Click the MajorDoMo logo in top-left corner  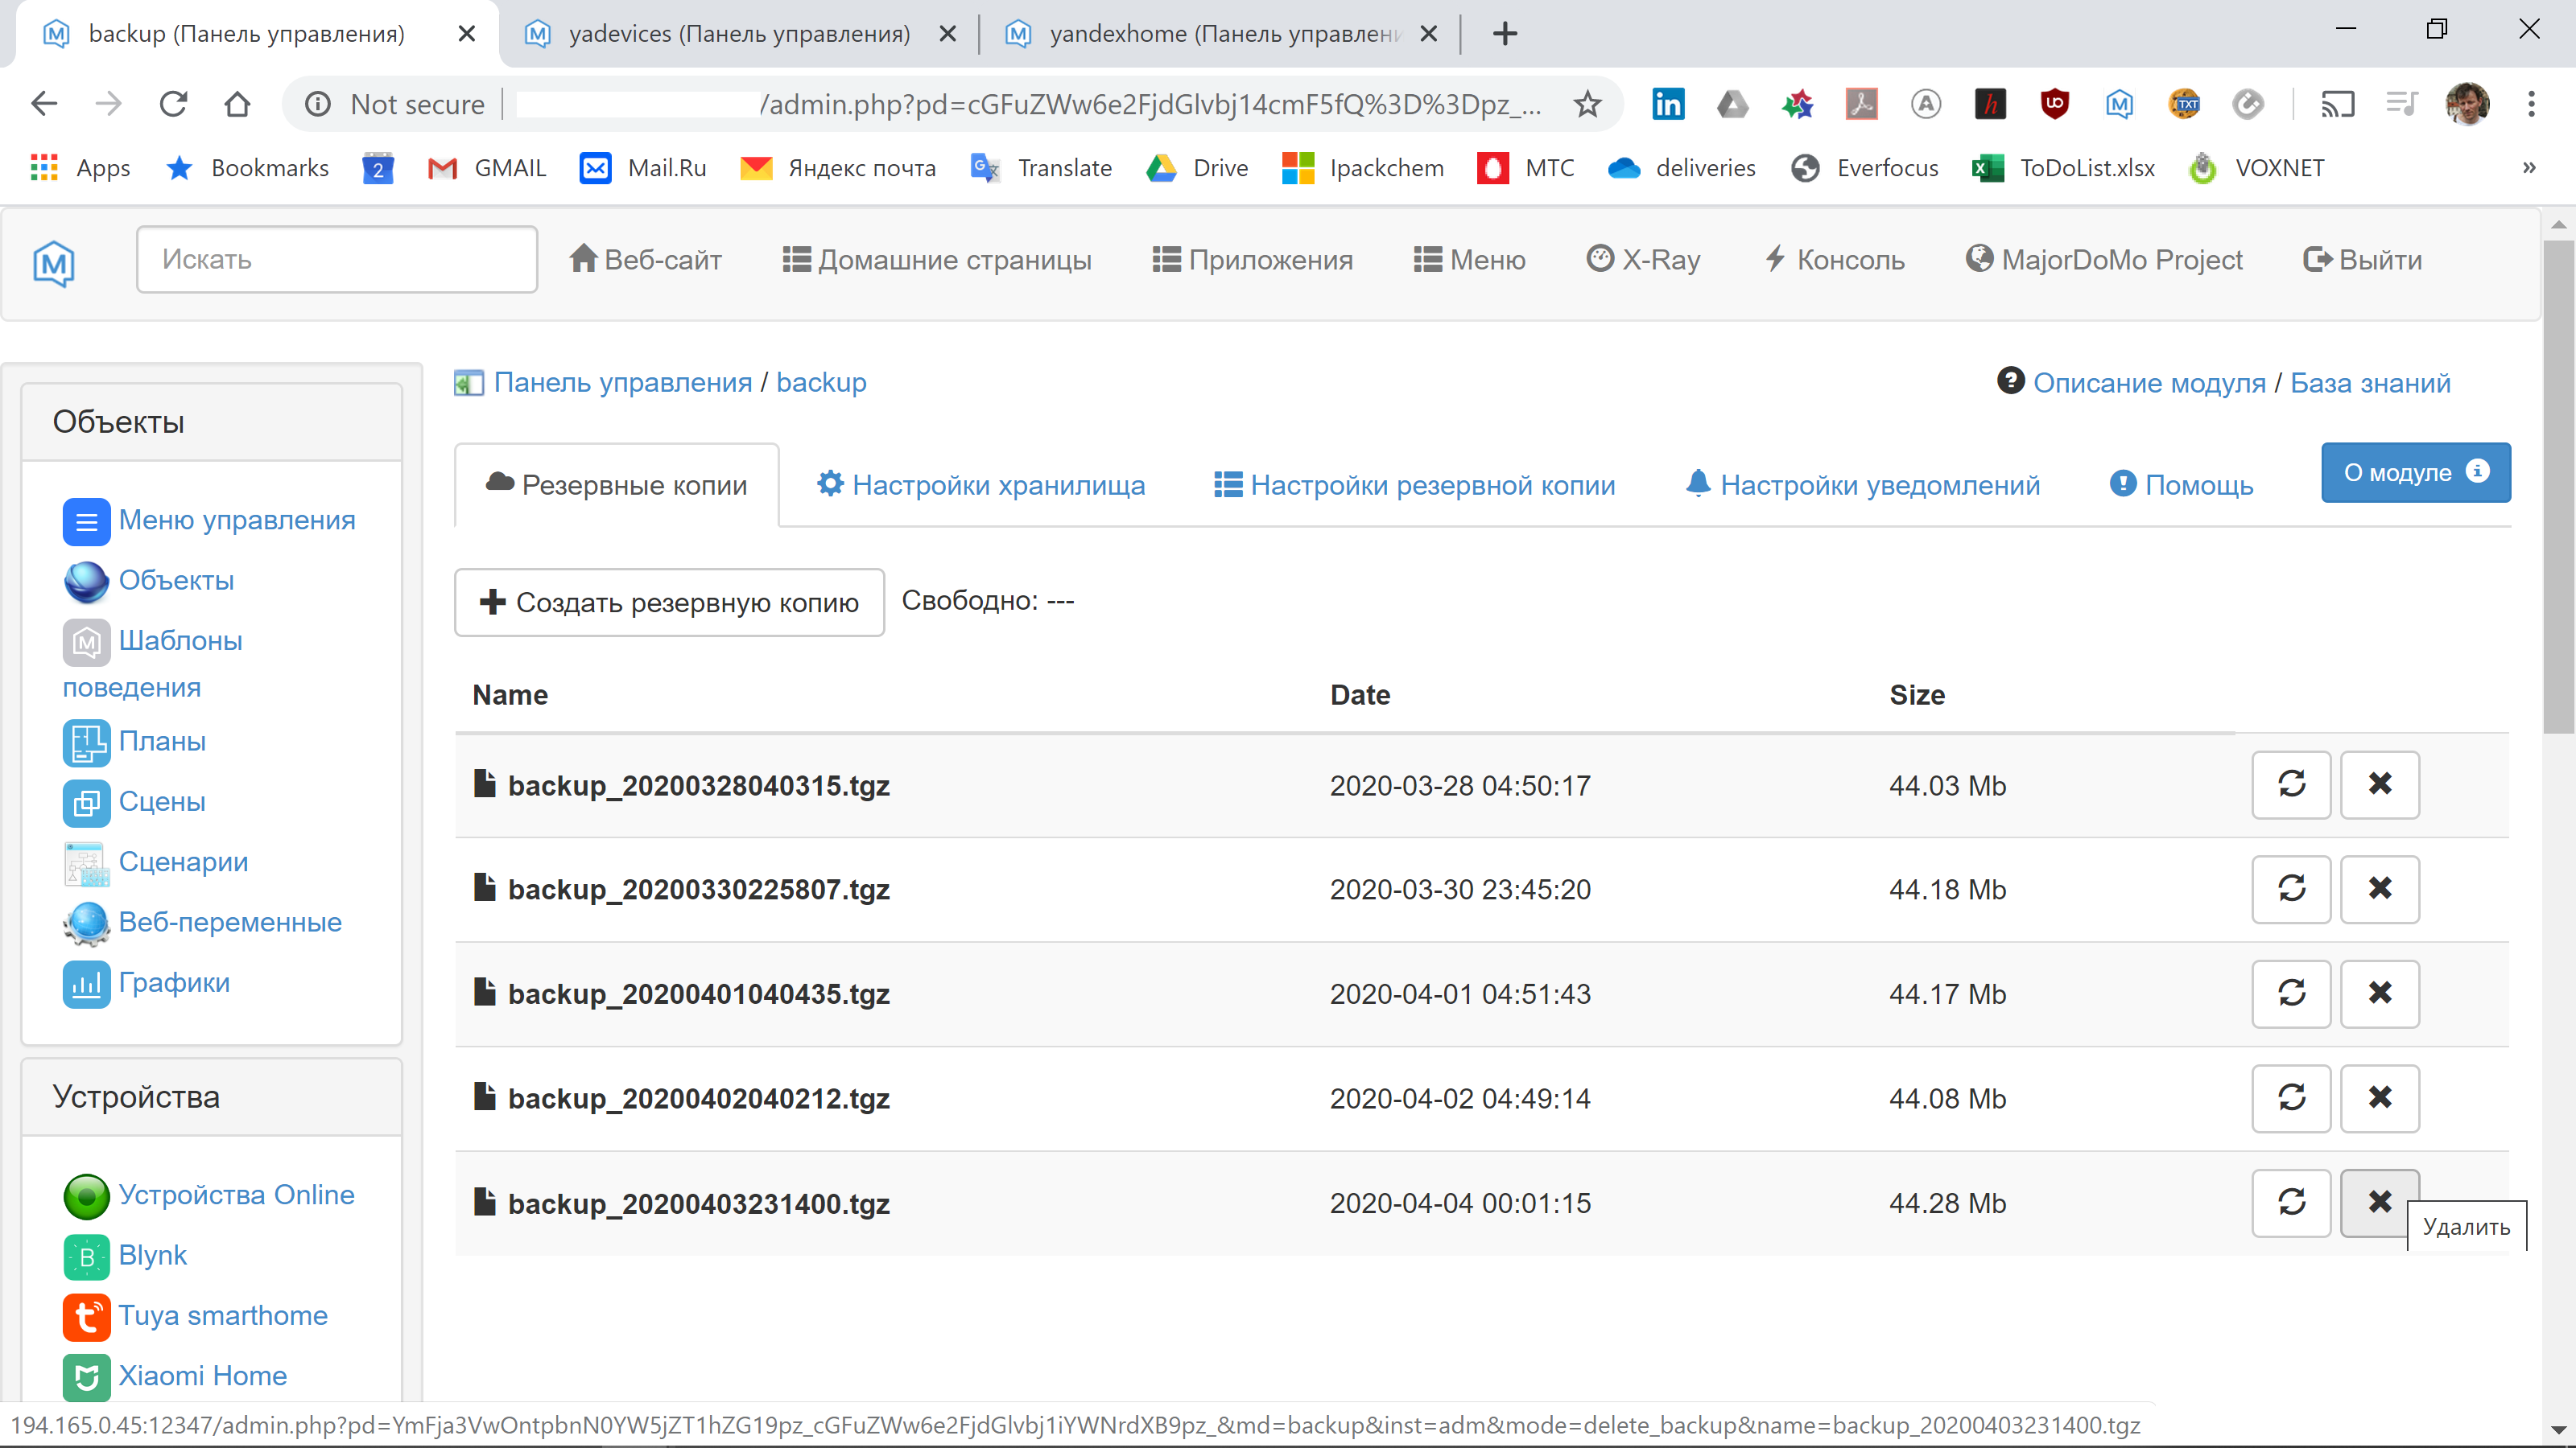coord(53,264)
